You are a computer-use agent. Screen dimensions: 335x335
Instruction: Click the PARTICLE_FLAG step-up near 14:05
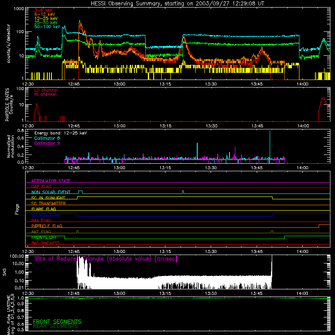[x=319, y=226]
